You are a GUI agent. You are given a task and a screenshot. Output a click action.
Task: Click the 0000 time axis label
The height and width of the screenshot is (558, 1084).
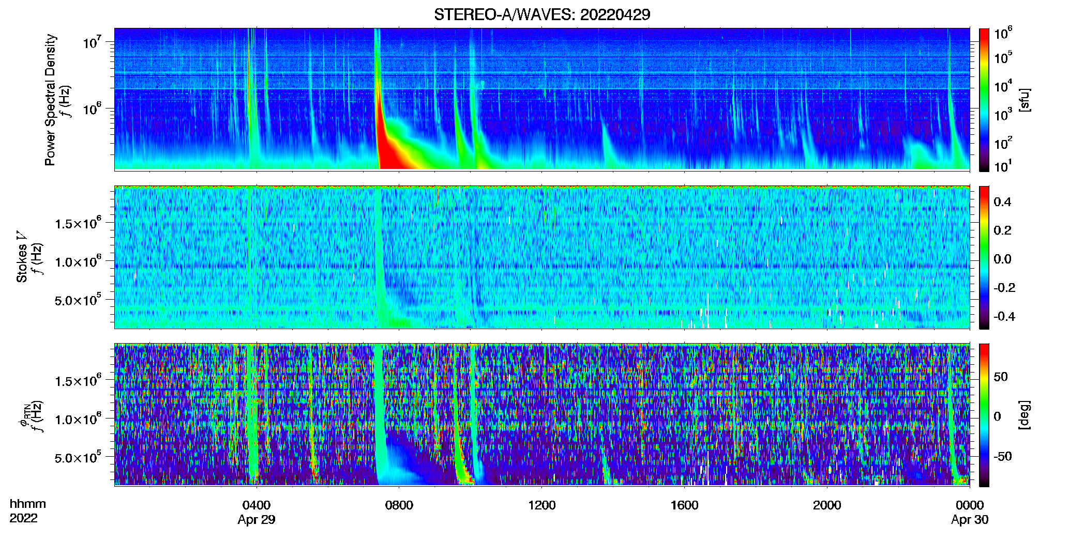coord(970,505)
